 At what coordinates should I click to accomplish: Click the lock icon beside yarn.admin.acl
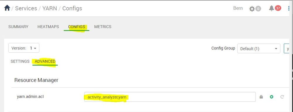261,97
